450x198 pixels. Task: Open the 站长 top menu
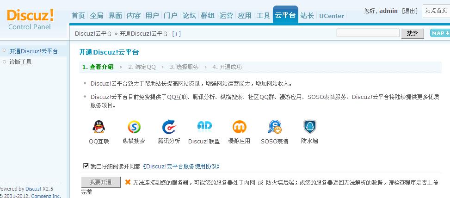(307, 15)
